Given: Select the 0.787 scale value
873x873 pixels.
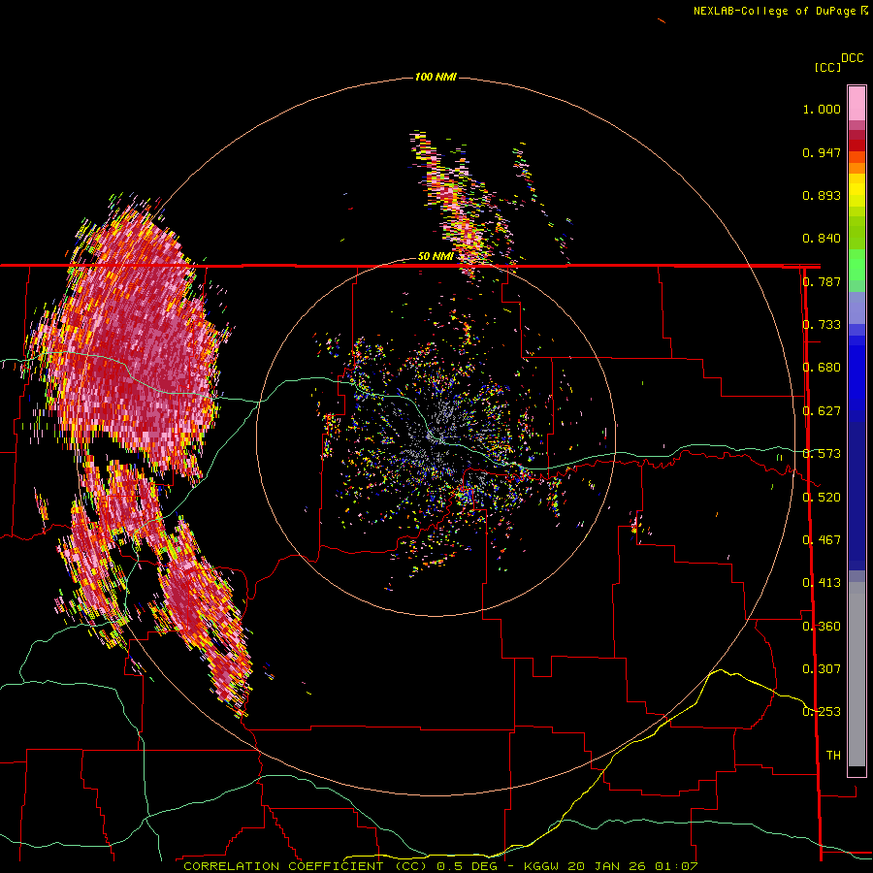Looking at the screenshot, I should pyautogui.click(x=822, y=281).
